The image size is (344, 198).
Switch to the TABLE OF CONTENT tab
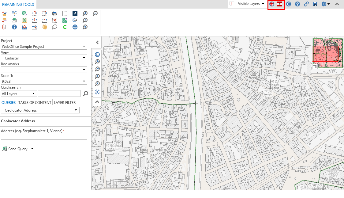click(x=35, y=102)
